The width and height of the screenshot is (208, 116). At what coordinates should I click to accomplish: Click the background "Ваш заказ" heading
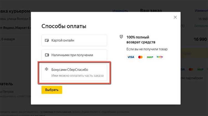click(151, 10)
